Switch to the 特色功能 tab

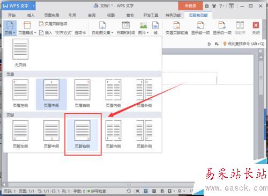click(173, 16)
